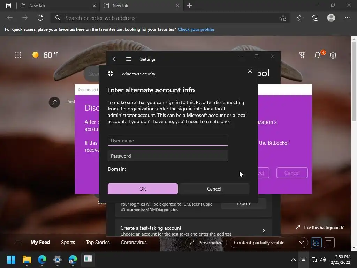Open the My Feed tab

point(40,242)
